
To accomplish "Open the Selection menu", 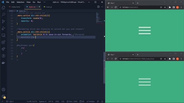I will click(20, 2).
